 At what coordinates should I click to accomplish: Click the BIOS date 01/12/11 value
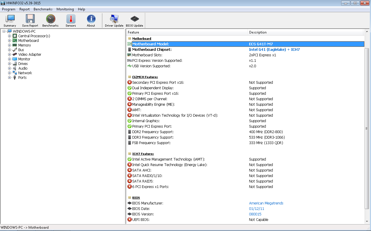click(x=257, y=208)
